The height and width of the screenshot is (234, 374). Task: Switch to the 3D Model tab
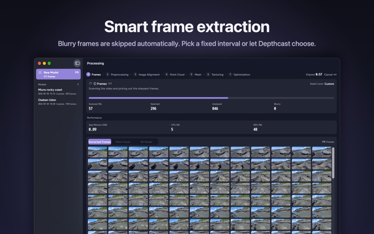146,142
